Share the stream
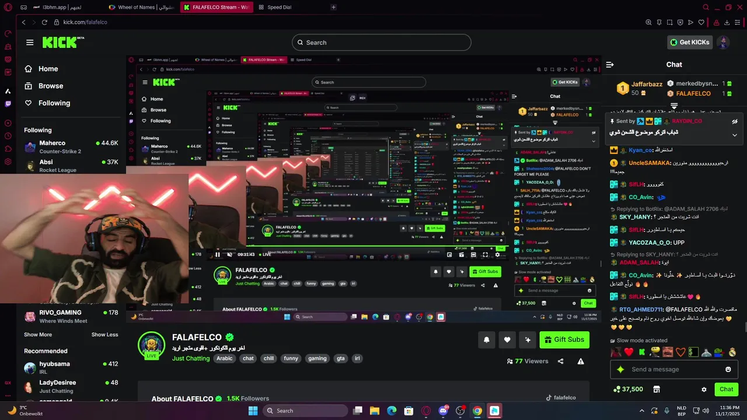Image resolution: width=747 pixels, height=420 pixels. (x=561, y=362)
